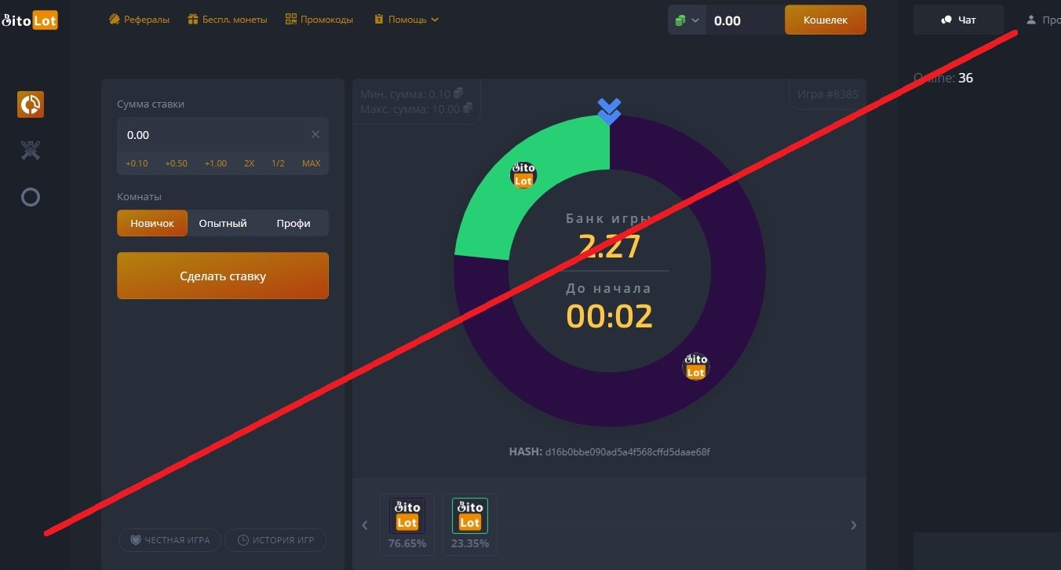Go to Промокоды section

pos(319,19)
